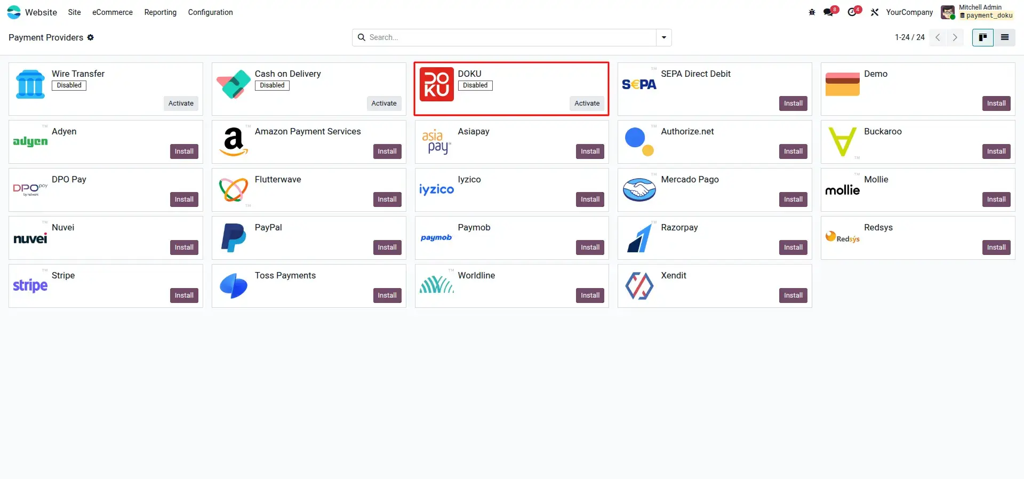Click the 1-24 / 24 pager counter
Viewport: 1024px width, 479px height.
click(910, 37)
